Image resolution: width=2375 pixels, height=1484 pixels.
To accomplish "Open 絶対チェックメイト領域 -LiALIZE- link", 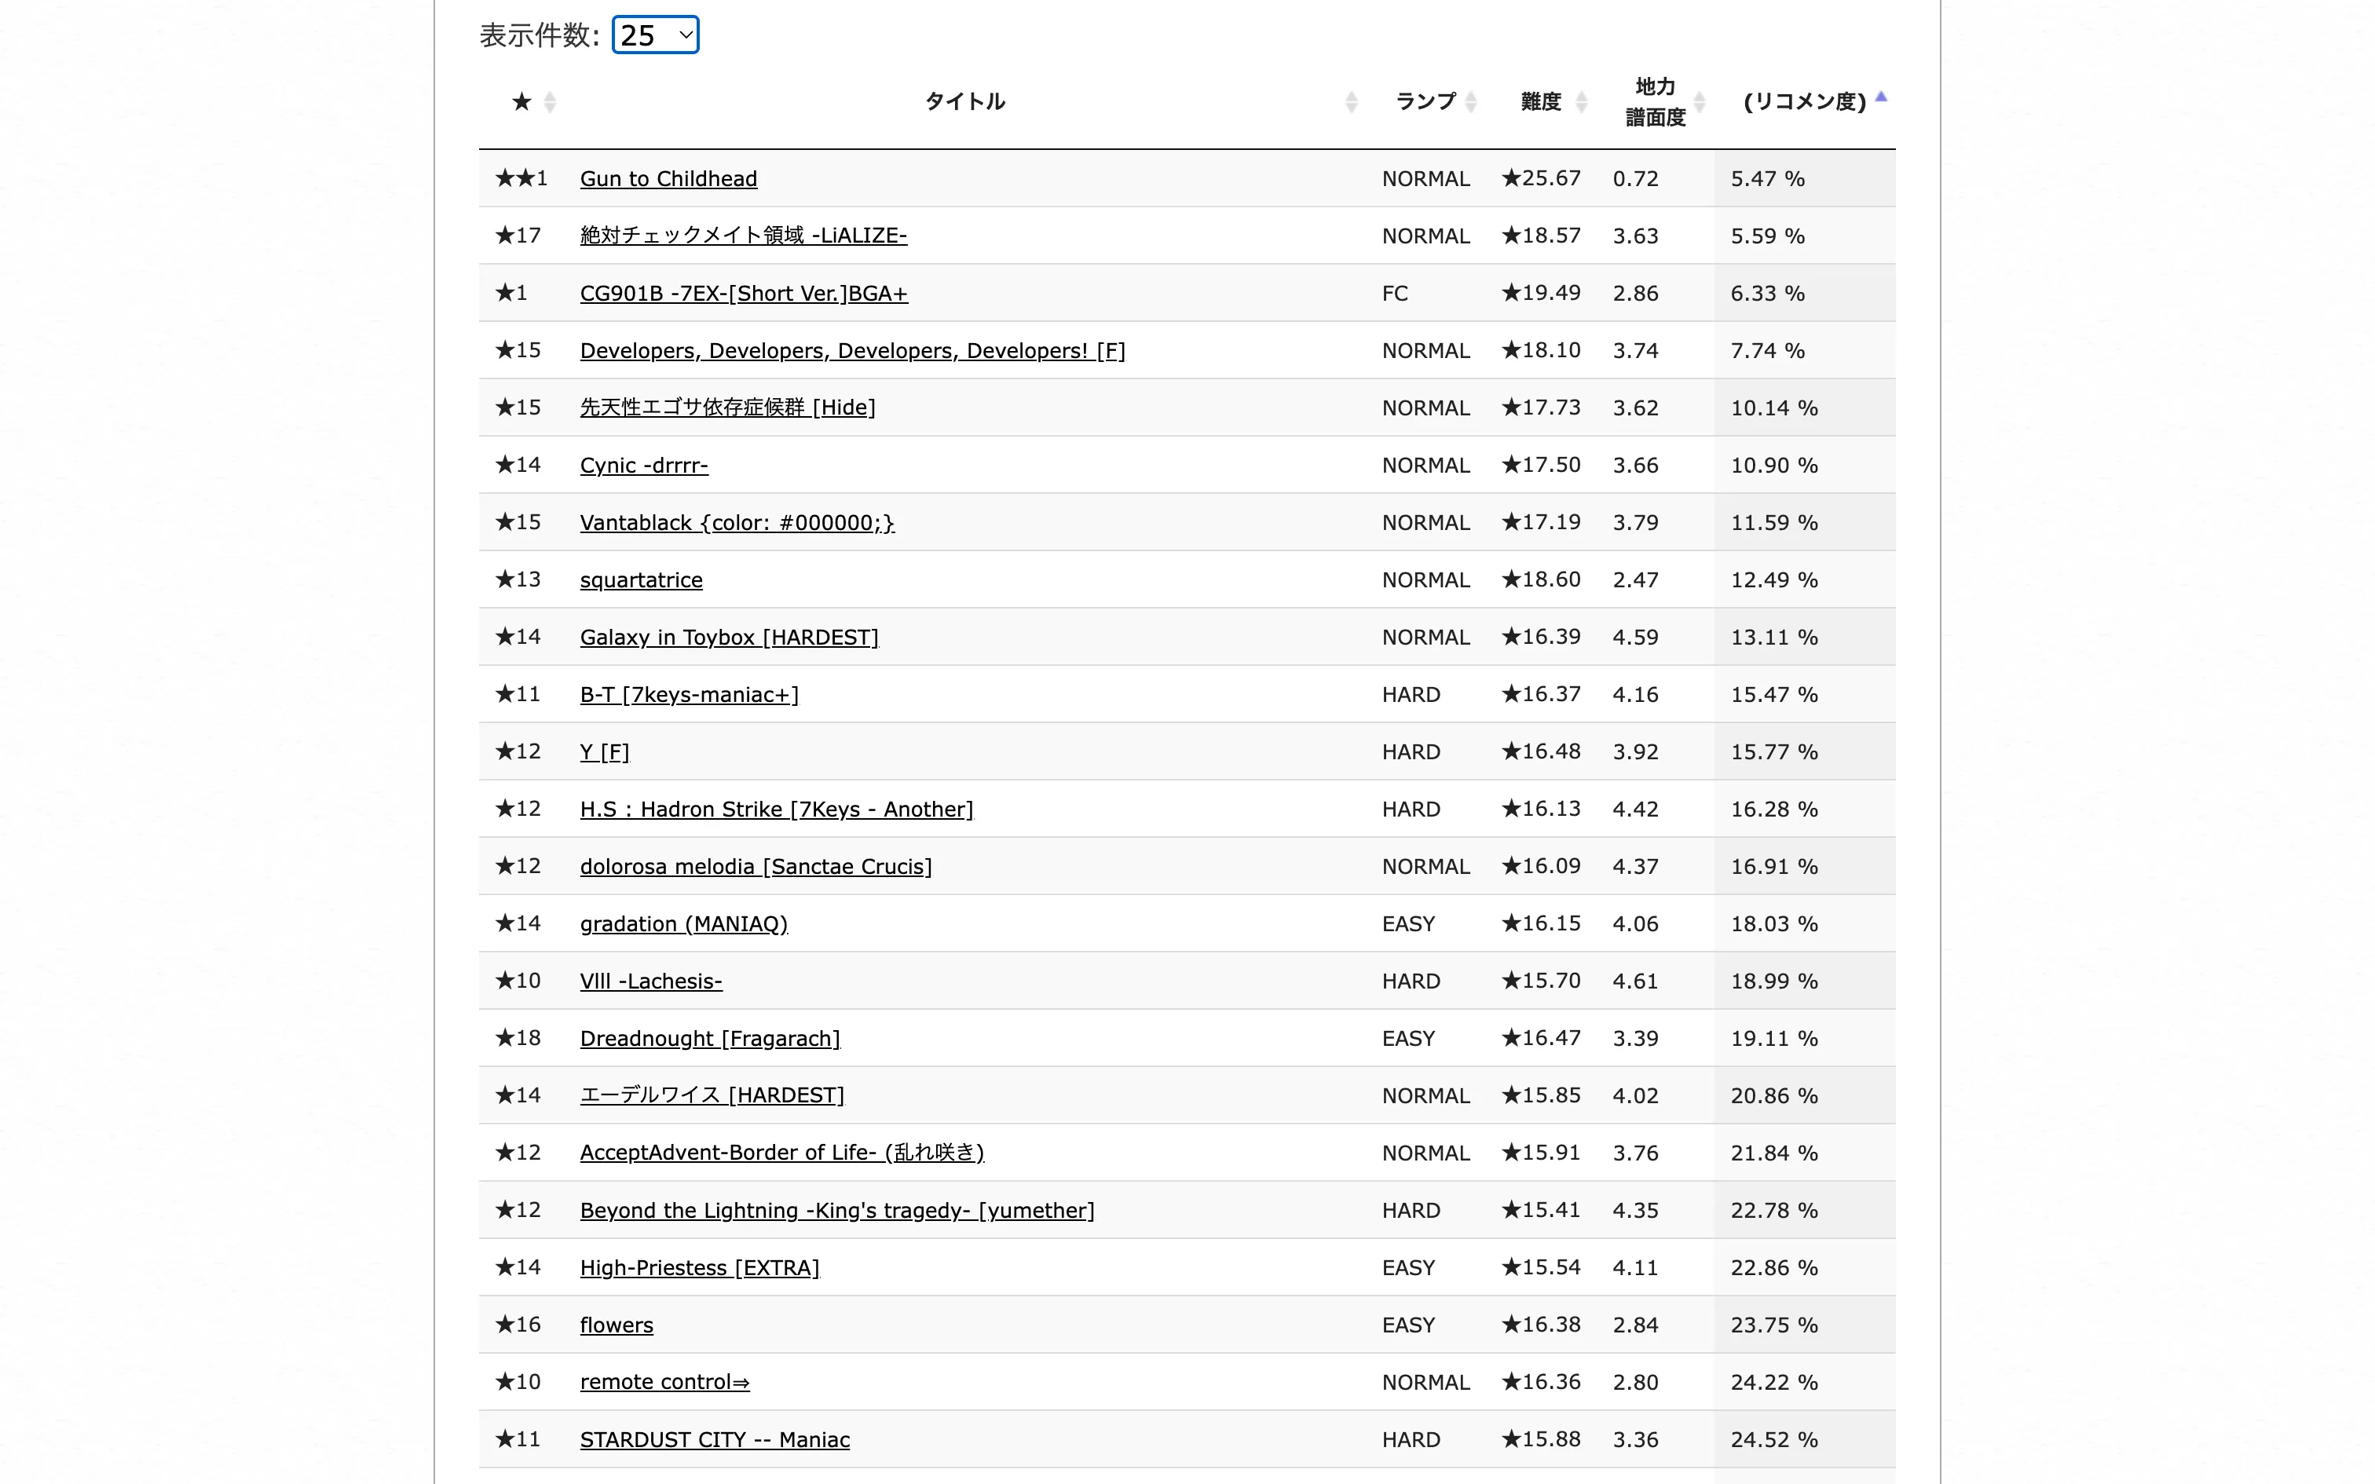I will (x=743, y=236).
